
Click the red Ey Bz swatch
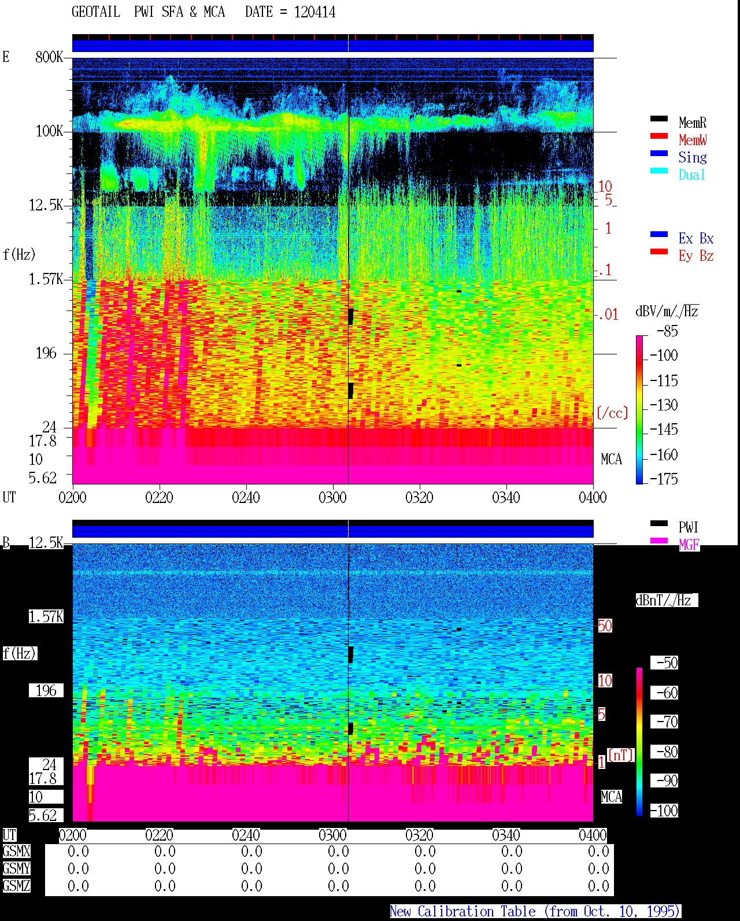point(659,251)
